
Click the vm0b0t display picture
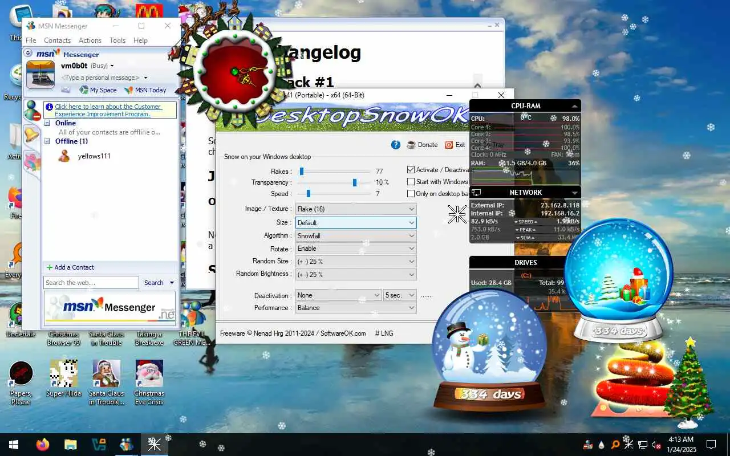40,74
